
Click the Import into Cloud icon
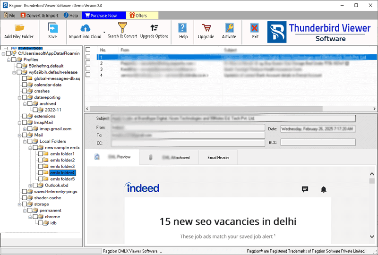pos(85,28)
